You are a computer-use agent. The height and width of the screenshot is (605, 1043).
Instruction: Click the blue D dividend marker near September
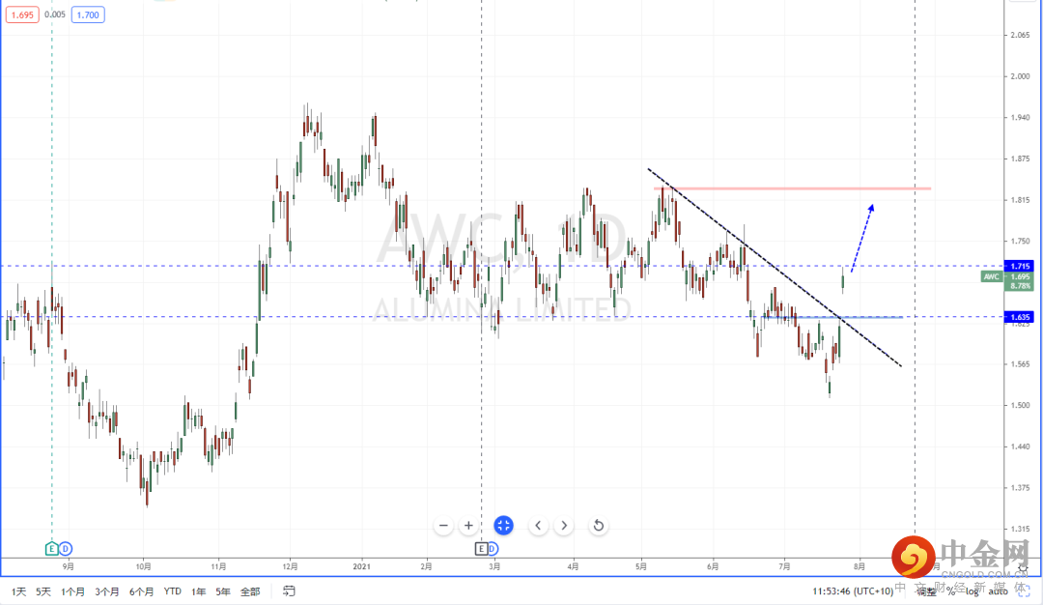click(66, 549)
